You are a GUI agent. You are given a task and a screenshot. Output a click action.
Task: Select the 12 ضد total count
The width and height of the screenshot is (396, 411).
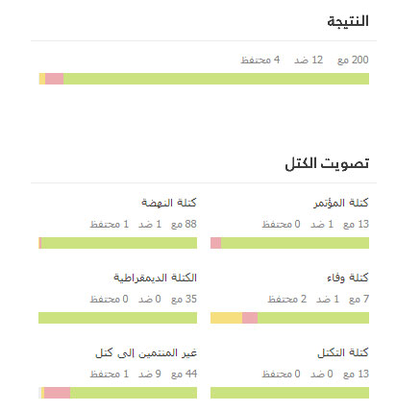309,60
